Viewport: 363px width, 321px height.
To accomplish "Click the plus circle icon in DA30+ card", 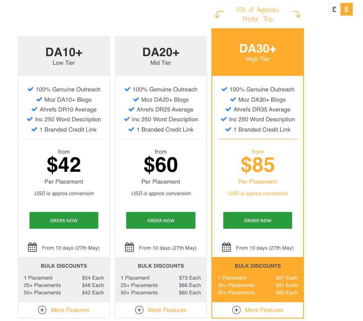I will pyautogui.click(x=236, y=310).
